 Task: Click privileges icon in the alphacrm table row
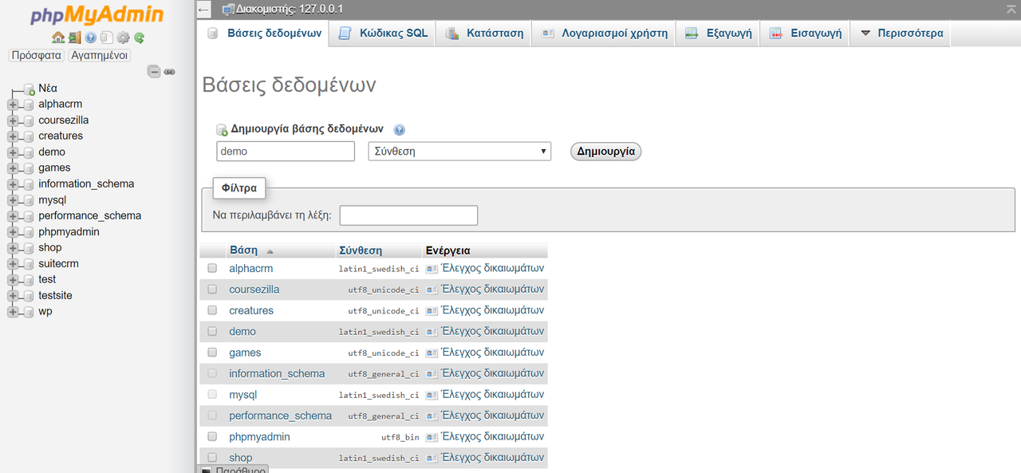[432, 269]
